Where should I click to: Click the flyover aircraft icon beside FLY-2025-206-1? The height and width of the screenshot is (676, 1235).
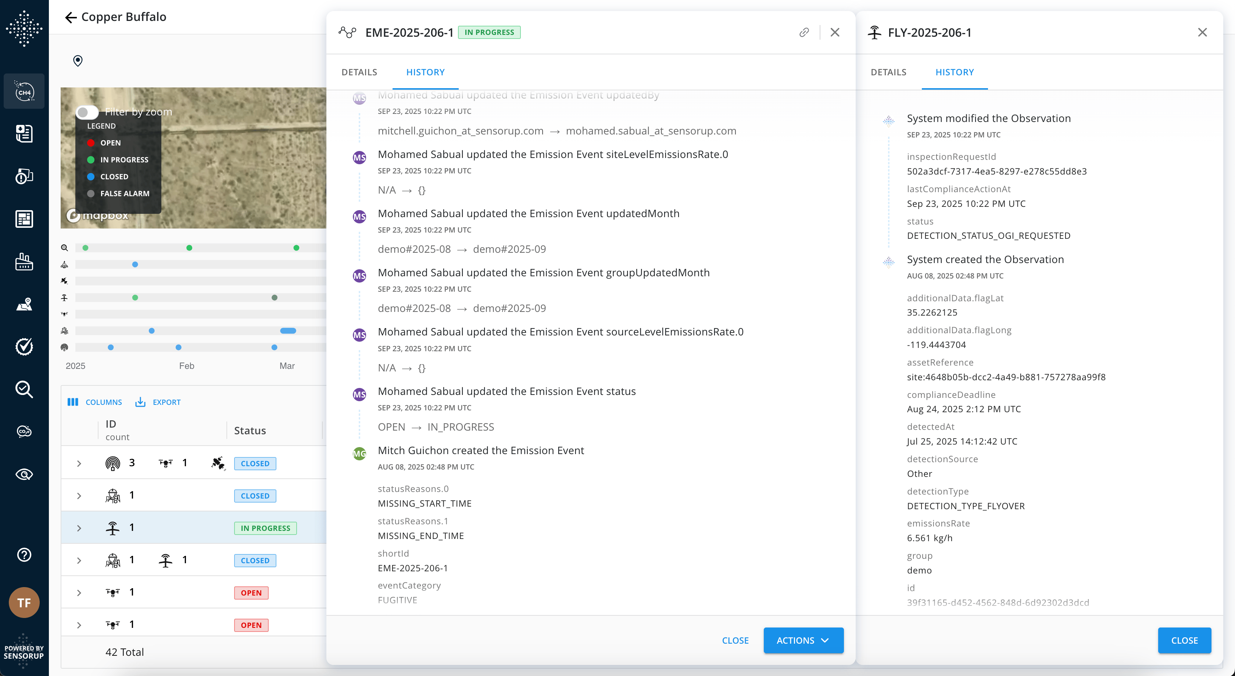[x=874, y=32]
